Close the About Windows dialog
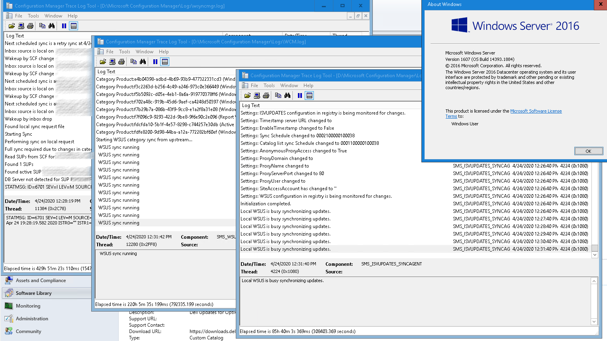The width and height of the screenshot is (607, 341). pos(601,4)
